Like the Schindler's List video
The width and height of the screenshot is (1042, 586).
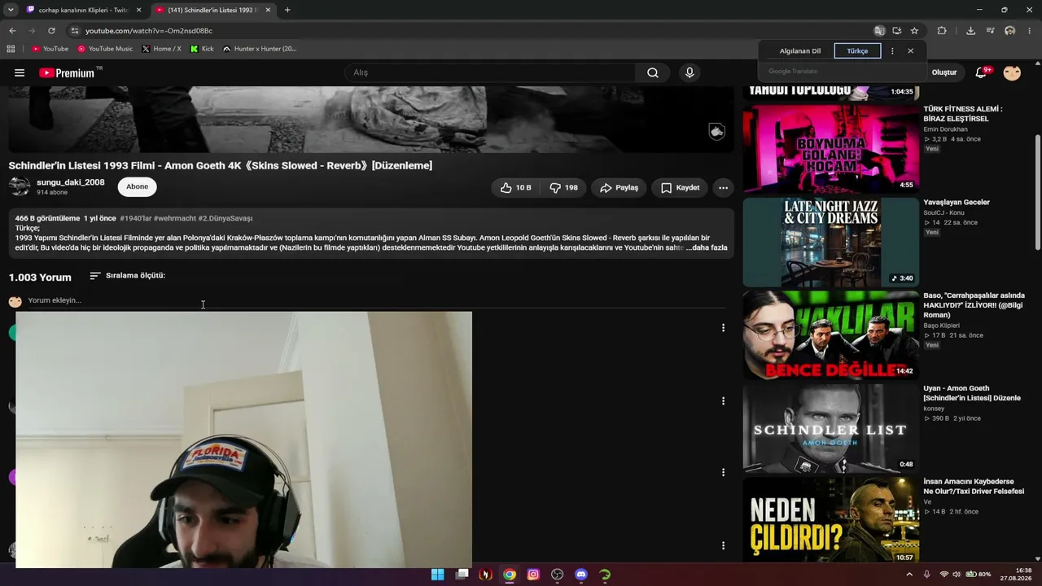click(x=516, y=187)
